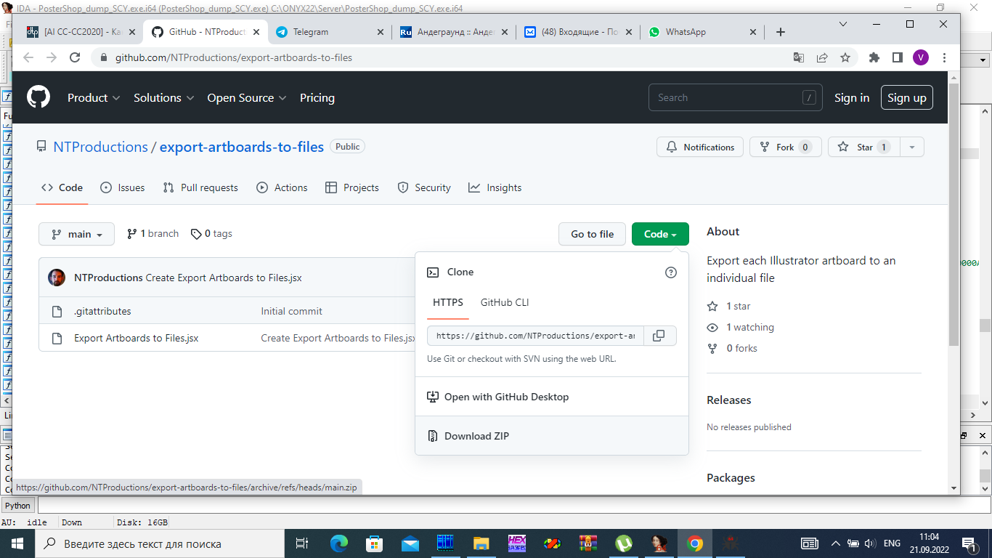Open the Clone help question-mark icon
The image size is (992, 558).
[x=671, y=272]
